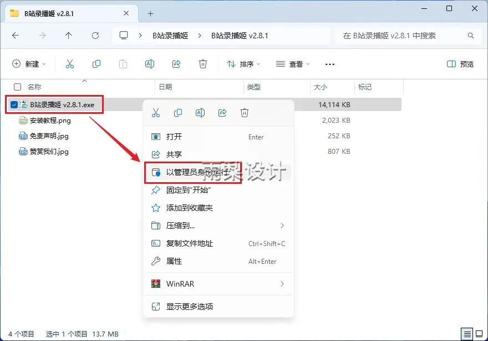Switch to details view in the status bar

coord(467,334)
